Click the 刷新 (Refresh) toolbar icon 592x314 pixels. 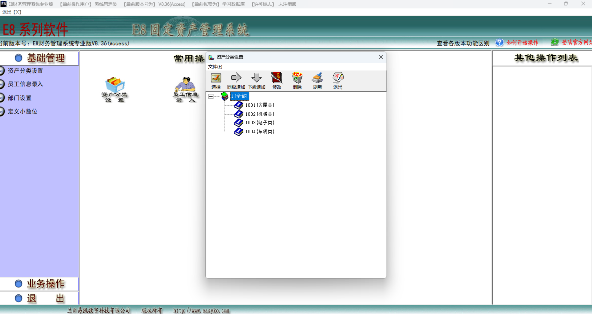click(x=317, y=78)
